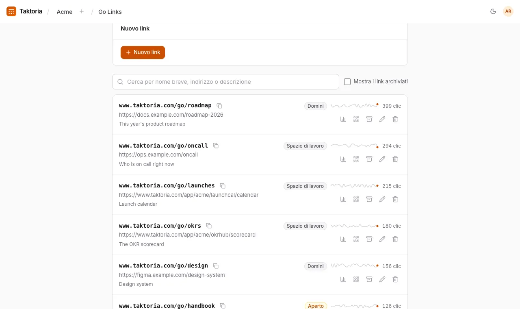Click the plus icon next to Acme
Viewport: 520px width, 309px height.
82,11
